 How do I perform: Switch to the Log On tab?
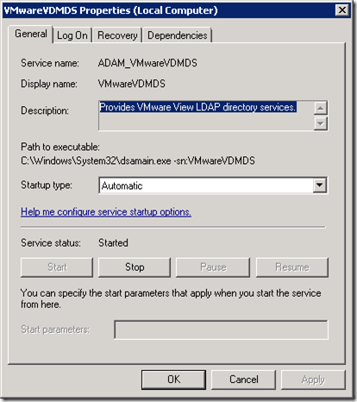[72, 35]
